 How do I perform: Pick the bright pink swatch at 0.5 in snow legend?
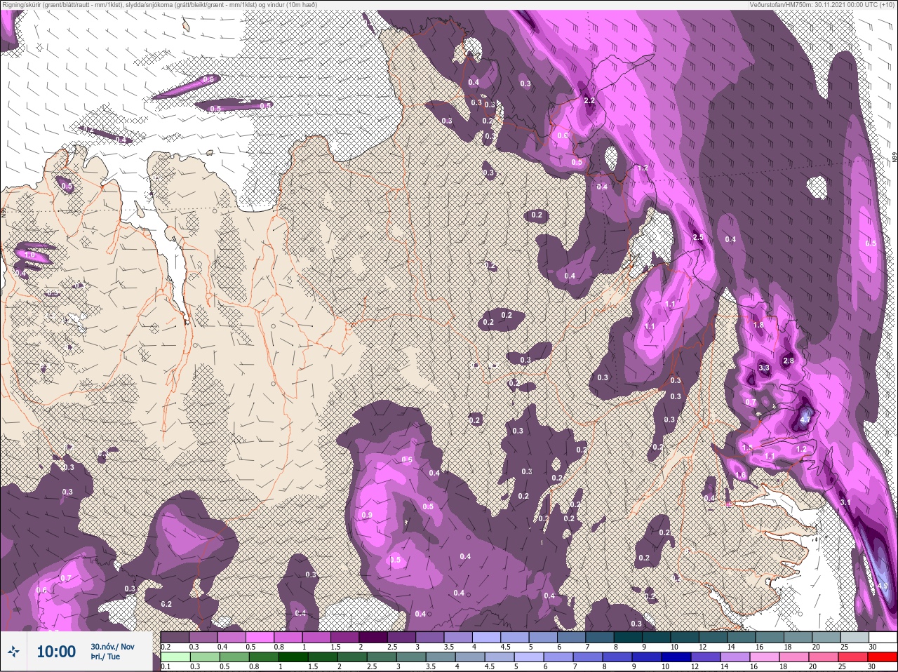point(260,638)
